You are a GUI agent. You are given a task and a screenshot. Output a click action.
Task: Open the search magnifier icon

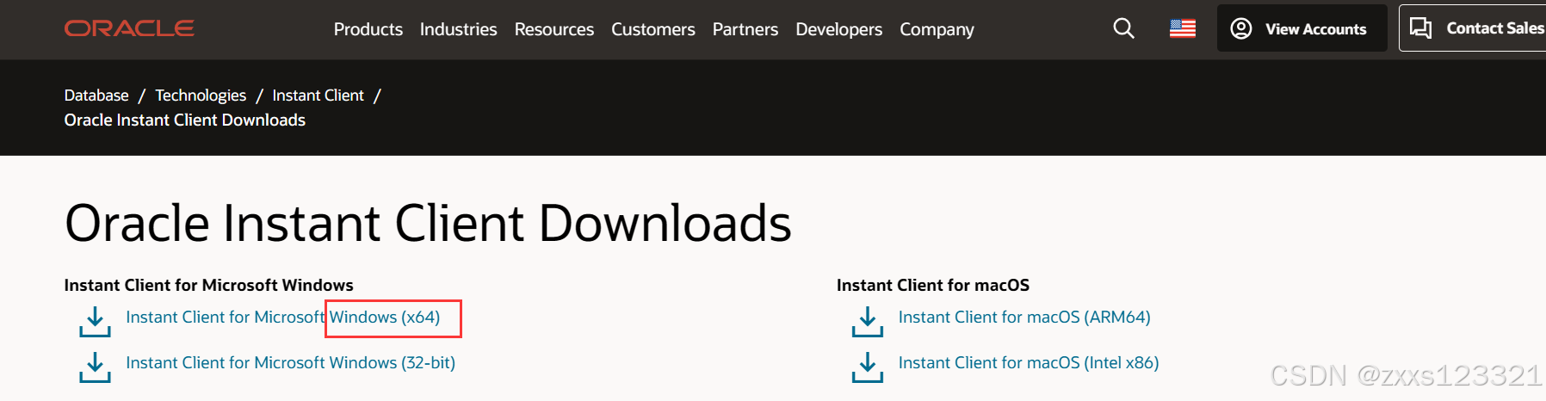pos(1123,28)
